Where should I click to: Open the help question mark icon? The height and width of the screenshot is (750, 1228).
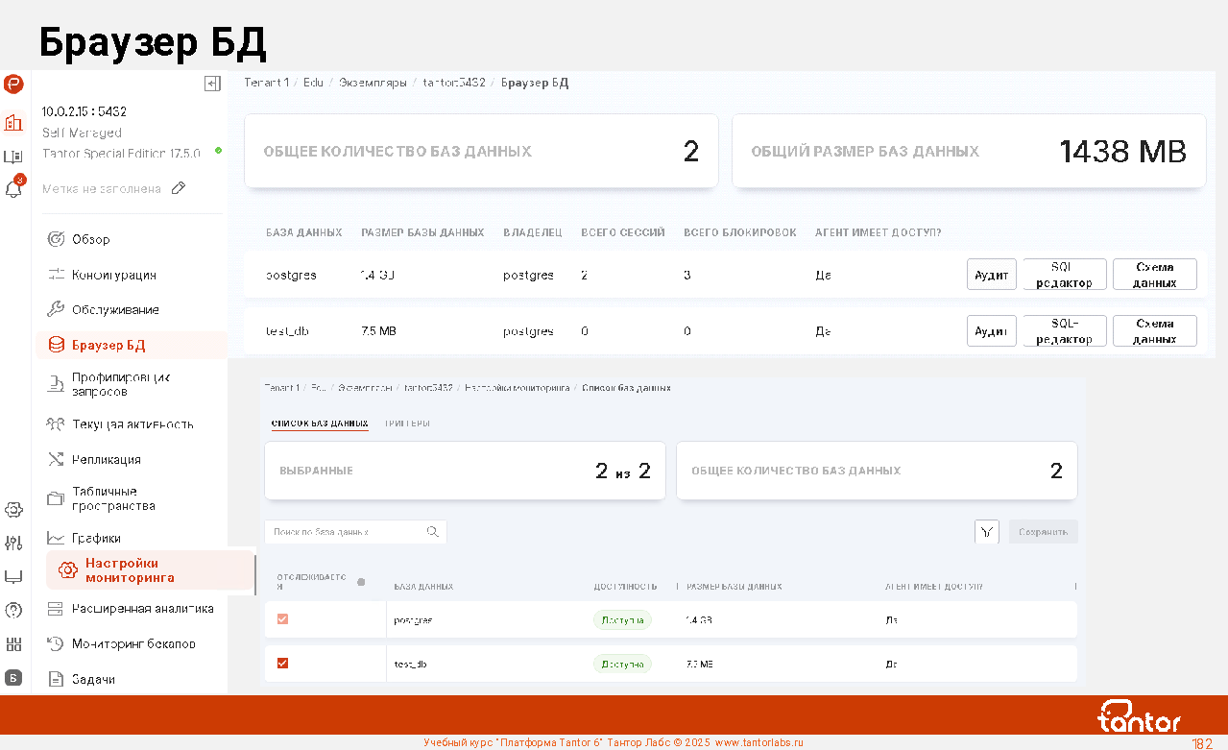(x=13, y=610)
